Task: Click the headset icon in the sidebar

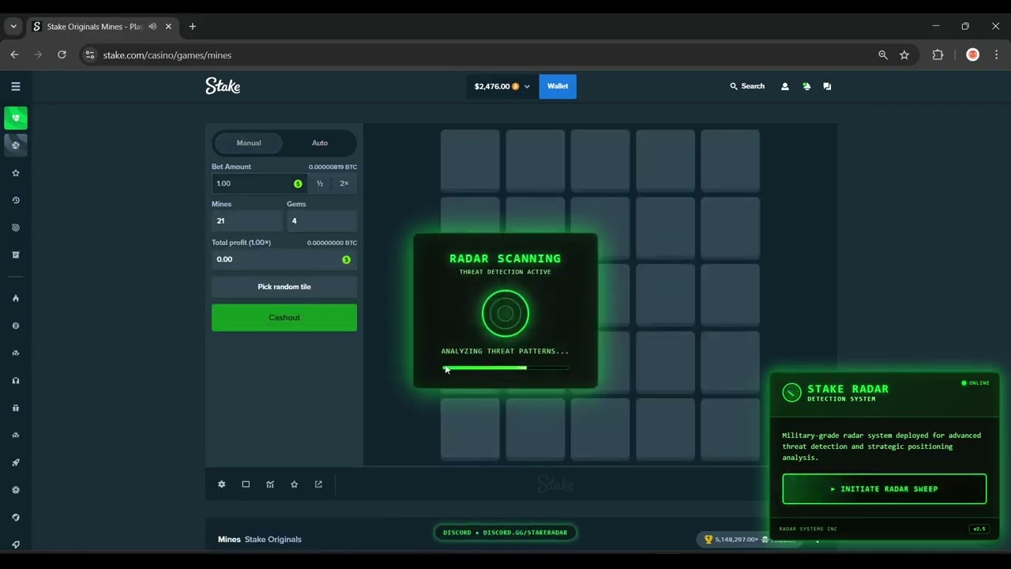Action: (16, 380)
